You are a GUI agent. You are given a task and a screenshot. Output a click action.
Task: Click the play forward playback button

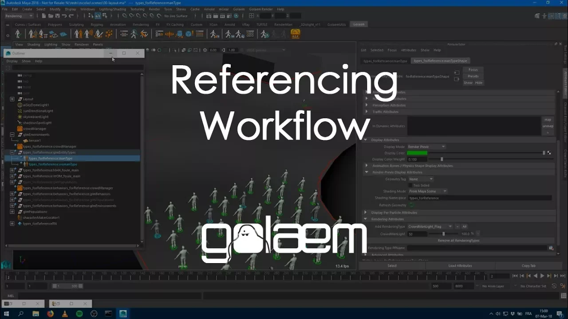[x=542, y=276]
